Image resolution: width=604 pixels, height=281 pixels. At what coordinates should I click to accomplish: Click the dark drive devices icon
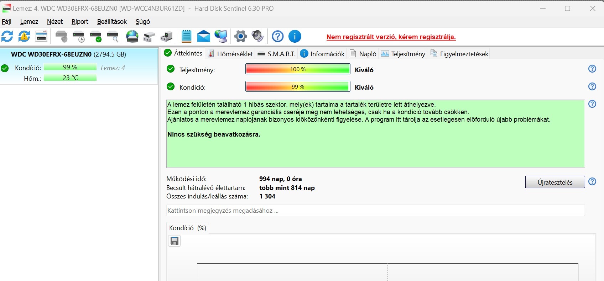pos(167,36)
